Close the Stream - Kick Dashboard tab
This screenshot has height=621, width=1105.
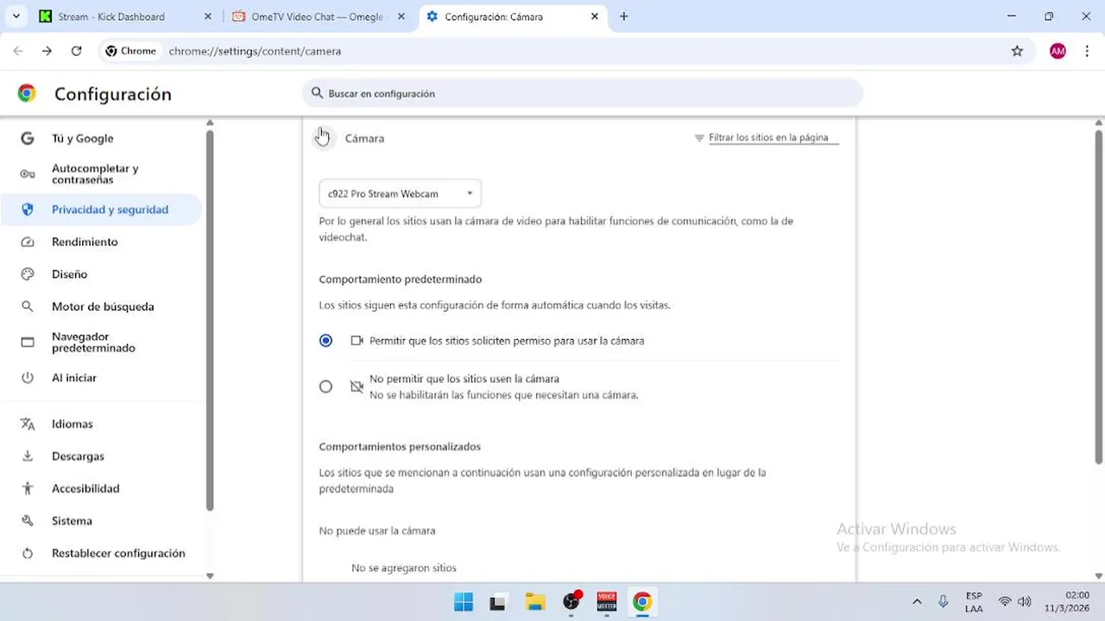[207, 16]
